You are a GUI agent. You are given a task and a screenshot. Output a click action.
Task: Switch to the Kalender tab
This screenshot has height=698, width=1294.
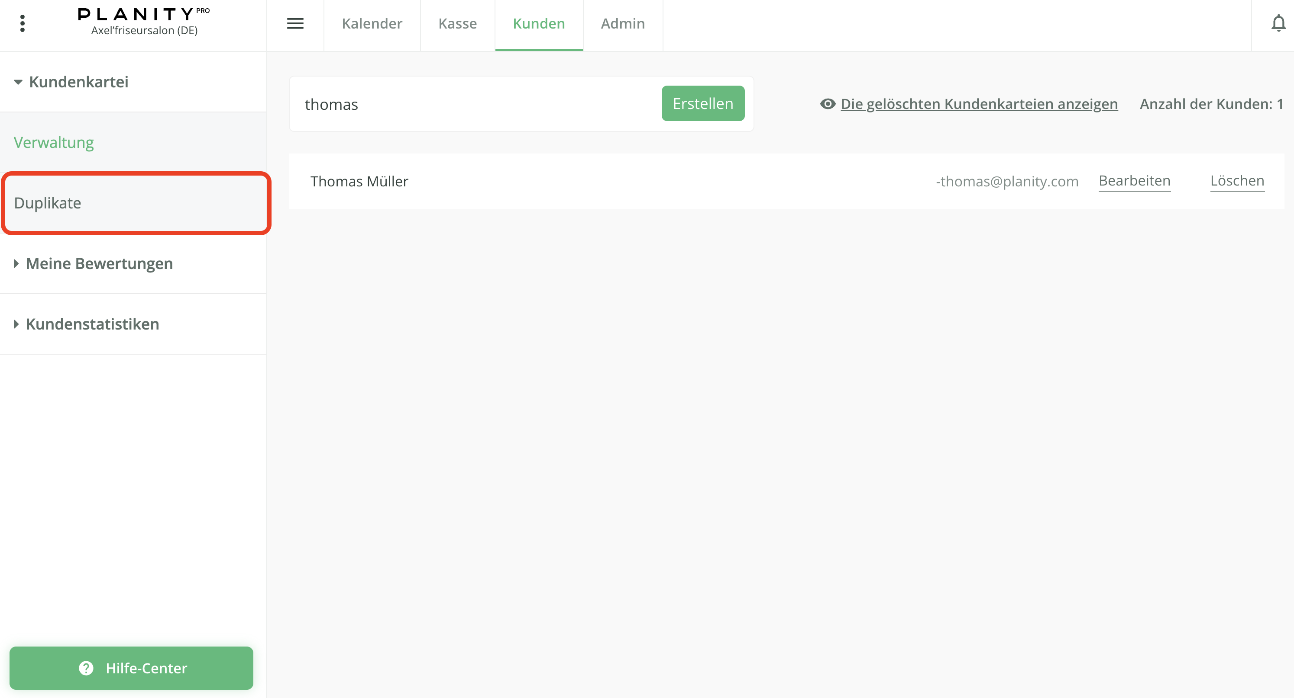click(372, 24)
